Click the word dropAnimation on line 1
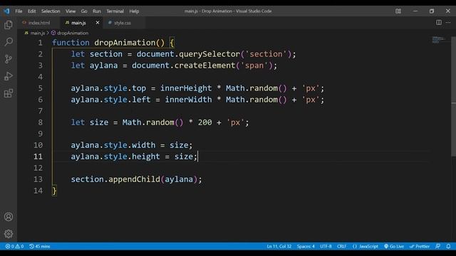This screenshot has width=456, height=256. pos(125,43)
